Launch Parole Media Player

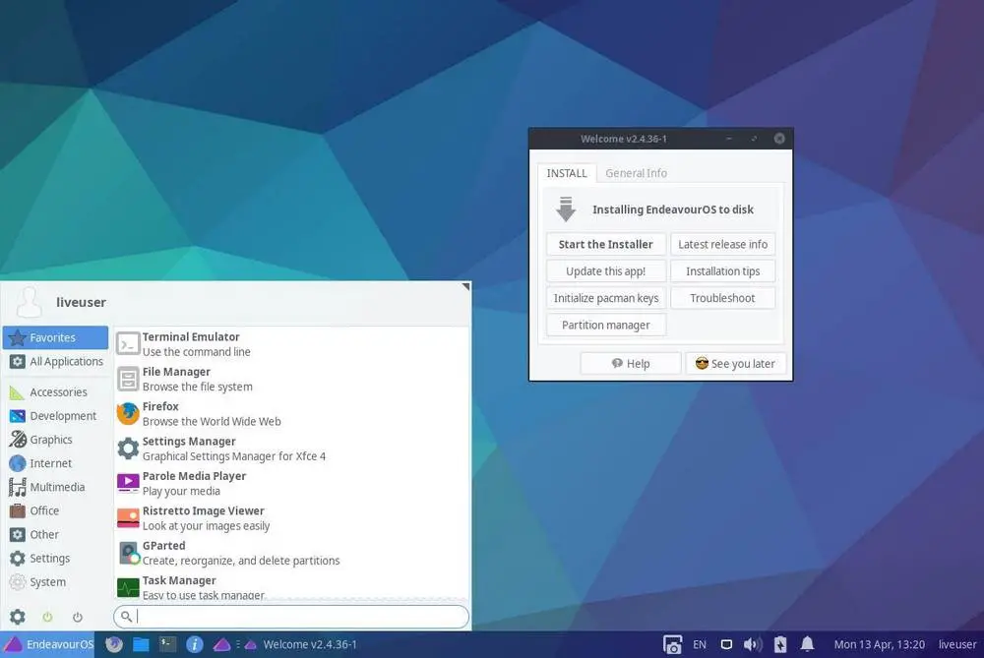click(x=292, y=484)
